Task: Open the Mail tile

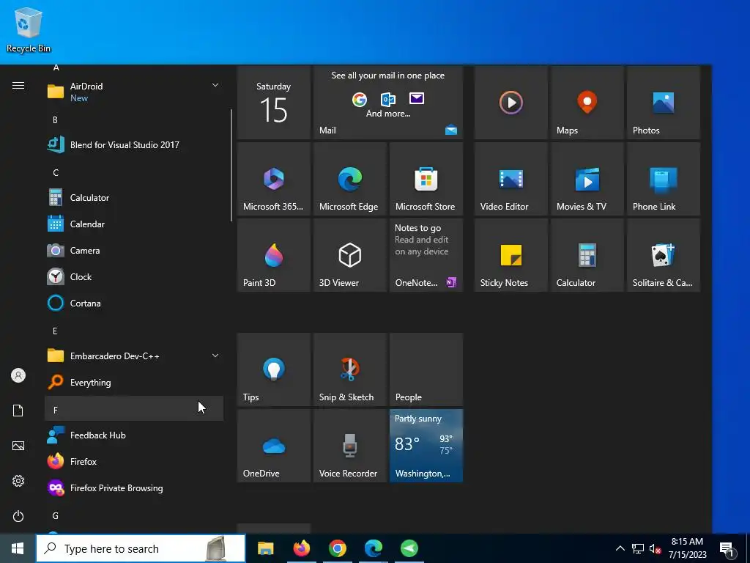Action: [x=388, y=103]
